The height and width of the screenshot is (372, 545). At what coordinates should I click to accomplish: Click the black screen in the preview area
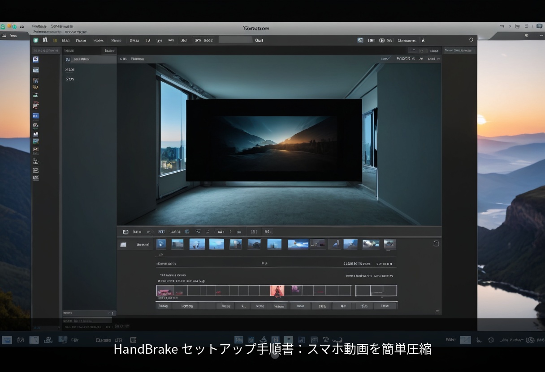[x=274, y=140]
